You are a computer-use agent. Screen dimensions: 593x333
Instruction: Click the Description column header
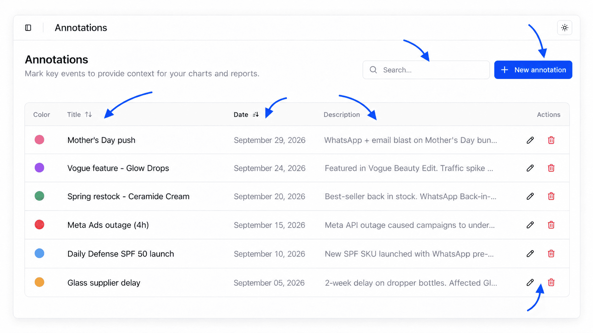342,114
